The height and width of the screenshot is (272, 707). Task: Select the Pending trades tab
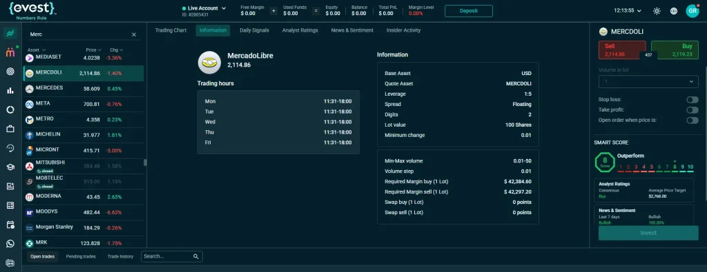point(81,256)
